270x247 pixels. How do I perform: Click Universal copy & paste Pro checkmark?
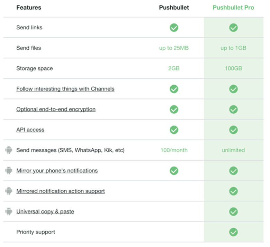233,211
